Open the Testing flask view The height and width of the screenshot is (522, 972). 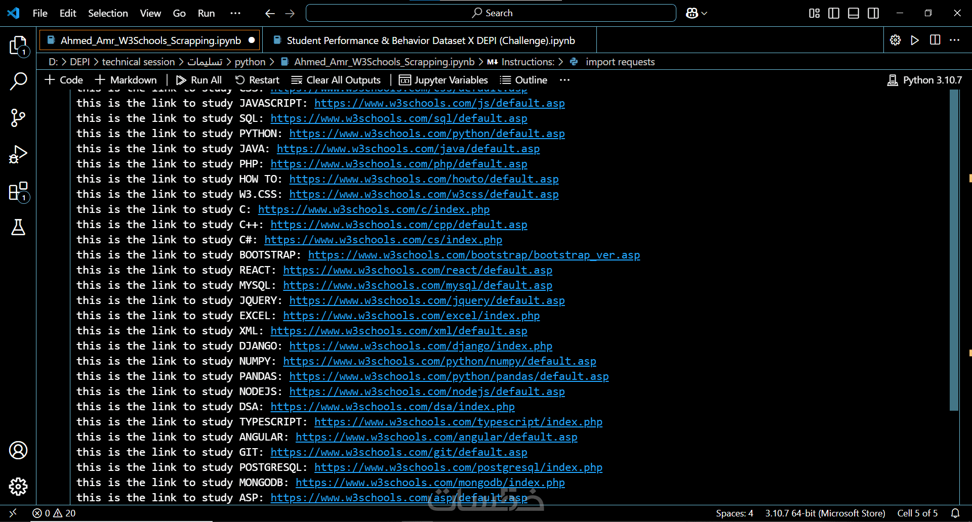point(18,228)
